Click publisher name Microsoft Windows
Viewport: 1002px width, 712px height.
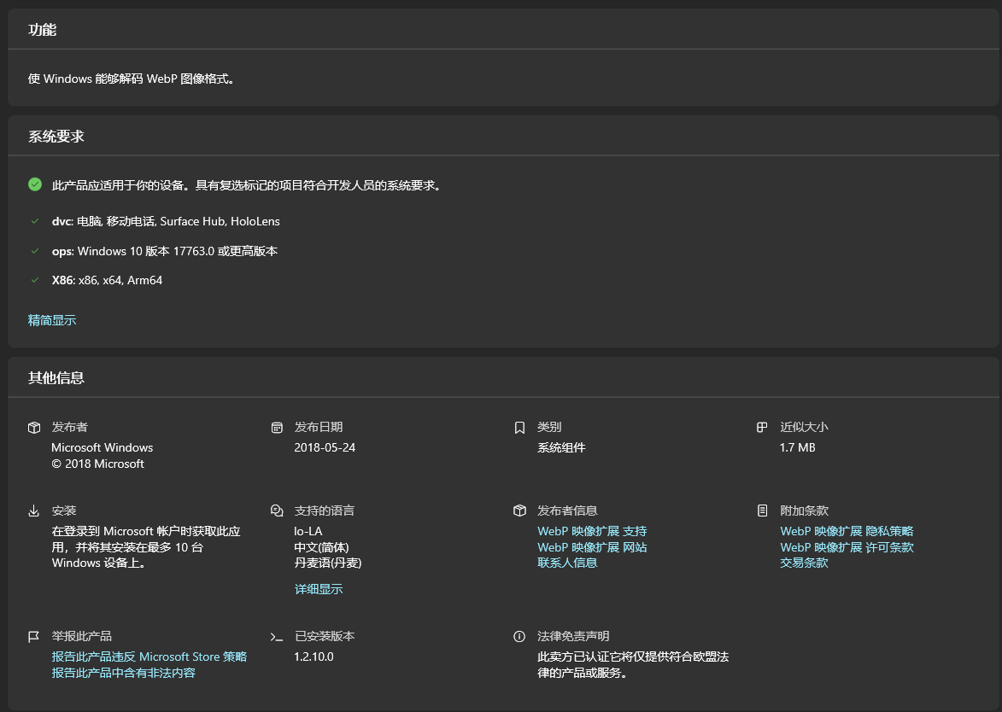click(x=103, y=447)
